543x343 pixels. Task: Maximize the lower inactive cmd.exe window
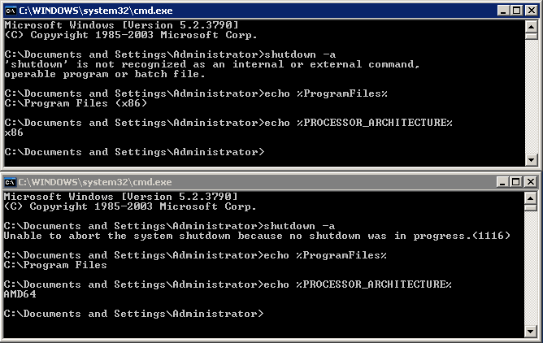pos(515,182)
